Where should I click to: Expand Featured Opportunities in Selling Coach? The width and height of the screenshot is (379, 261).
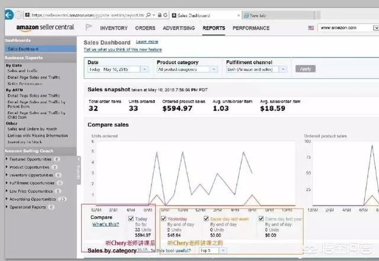(7, 159)
